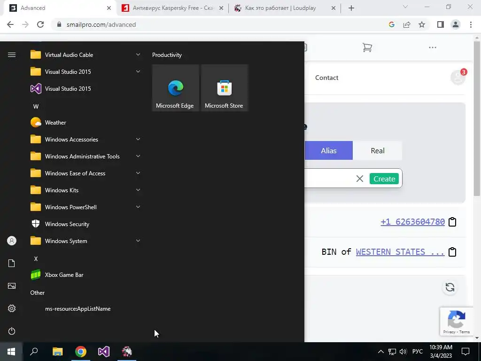
Task: Click the refresh icon on Smailpro page
Action: 450,287
